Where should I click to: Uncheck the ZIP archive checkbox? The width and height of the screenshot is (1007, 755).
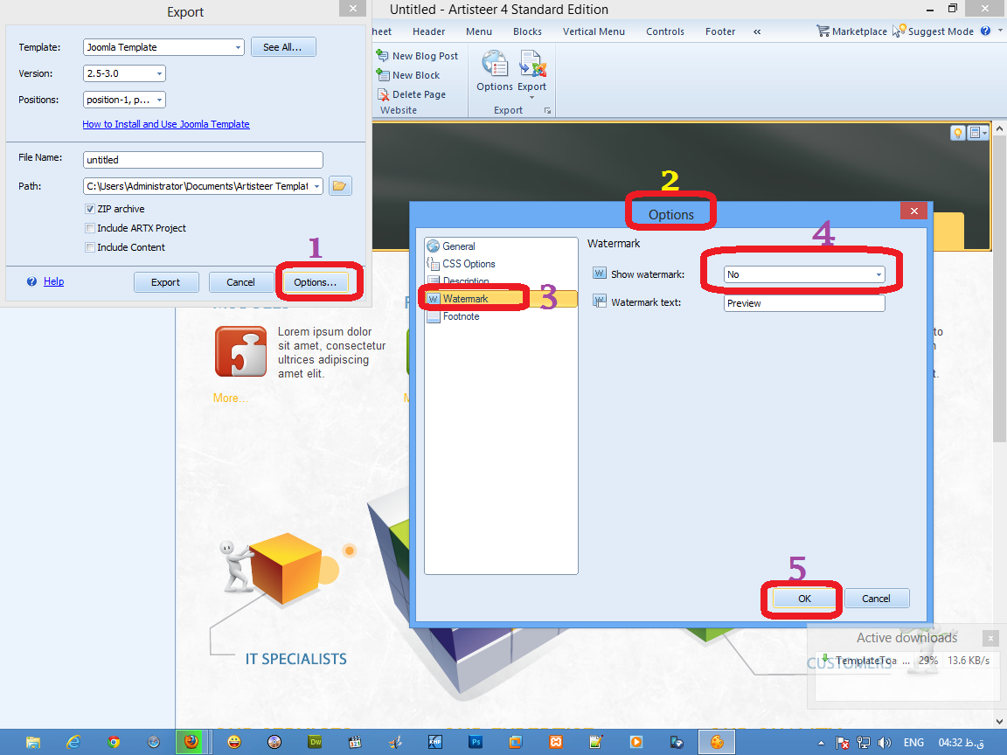point(90,209)
